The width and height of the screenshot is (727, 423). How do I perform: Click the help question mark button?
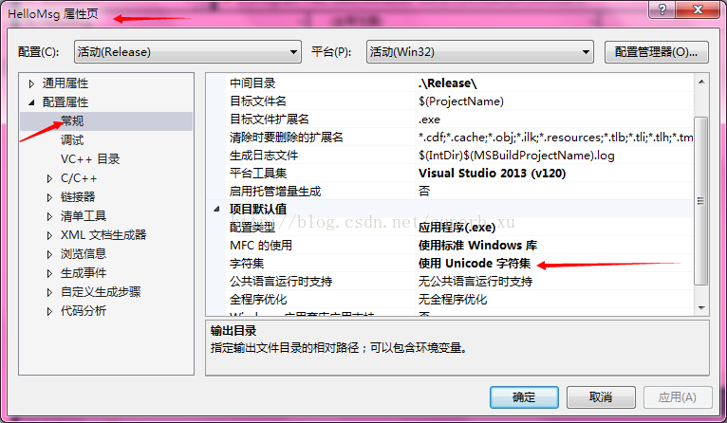tap(662, 9)
